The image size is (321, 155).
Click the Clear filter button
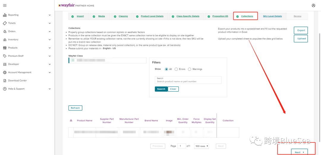(x=173, y=89)
